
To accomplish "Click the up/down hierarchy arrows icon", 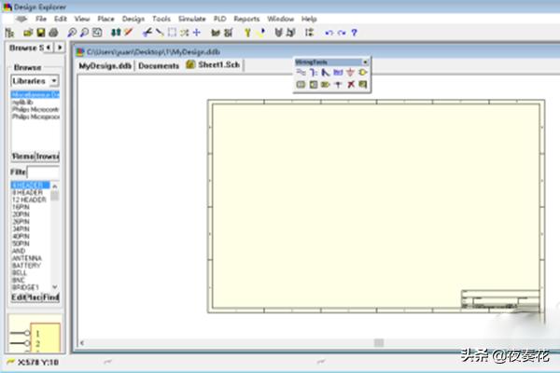I will pos(116,33).
